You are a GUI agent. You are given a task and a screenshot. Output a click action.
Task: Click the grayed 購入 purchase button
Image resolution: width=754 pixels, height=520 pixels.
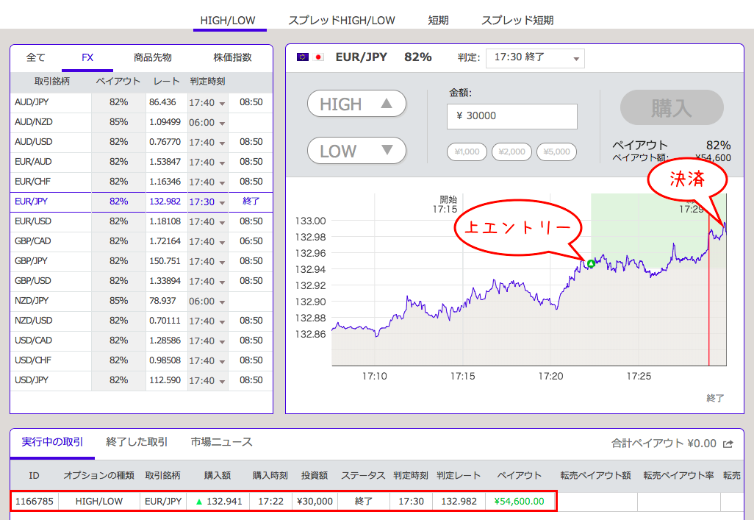point(672,108)
